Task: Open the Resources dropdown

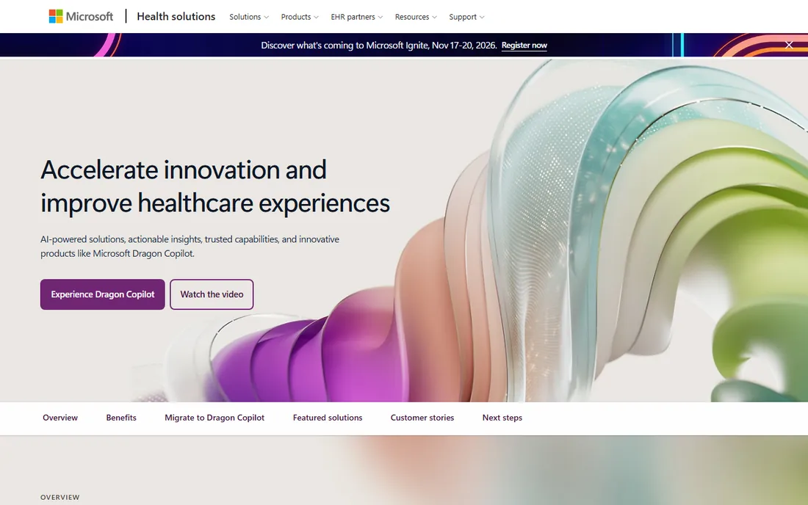Action: pos(416,17)
